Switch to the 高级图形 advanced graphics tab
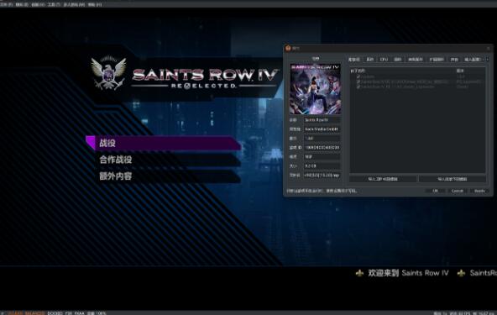 click(416, 60)
